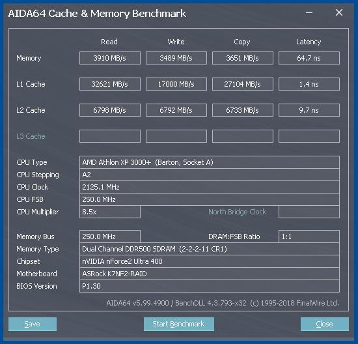Select the L1 Cache Write result
Screen dimensions: 358x344
point(176,84)
